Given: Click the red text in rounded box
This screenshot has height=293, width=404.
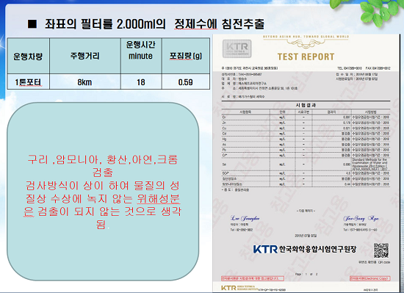Looking at the screenshot, I should pyautogui.click(x=103, y=192).
